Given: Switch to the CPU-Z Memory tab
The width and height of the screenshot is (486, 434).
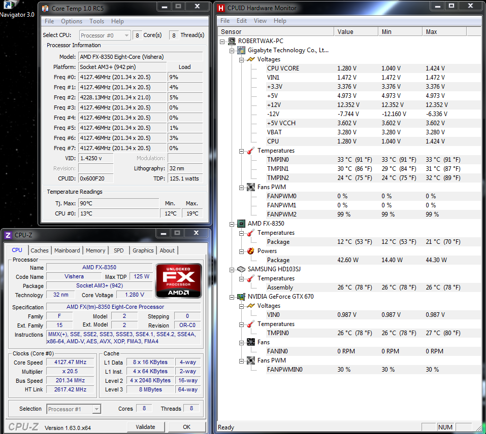Looking at the screenshot, I should coord(95,250).
